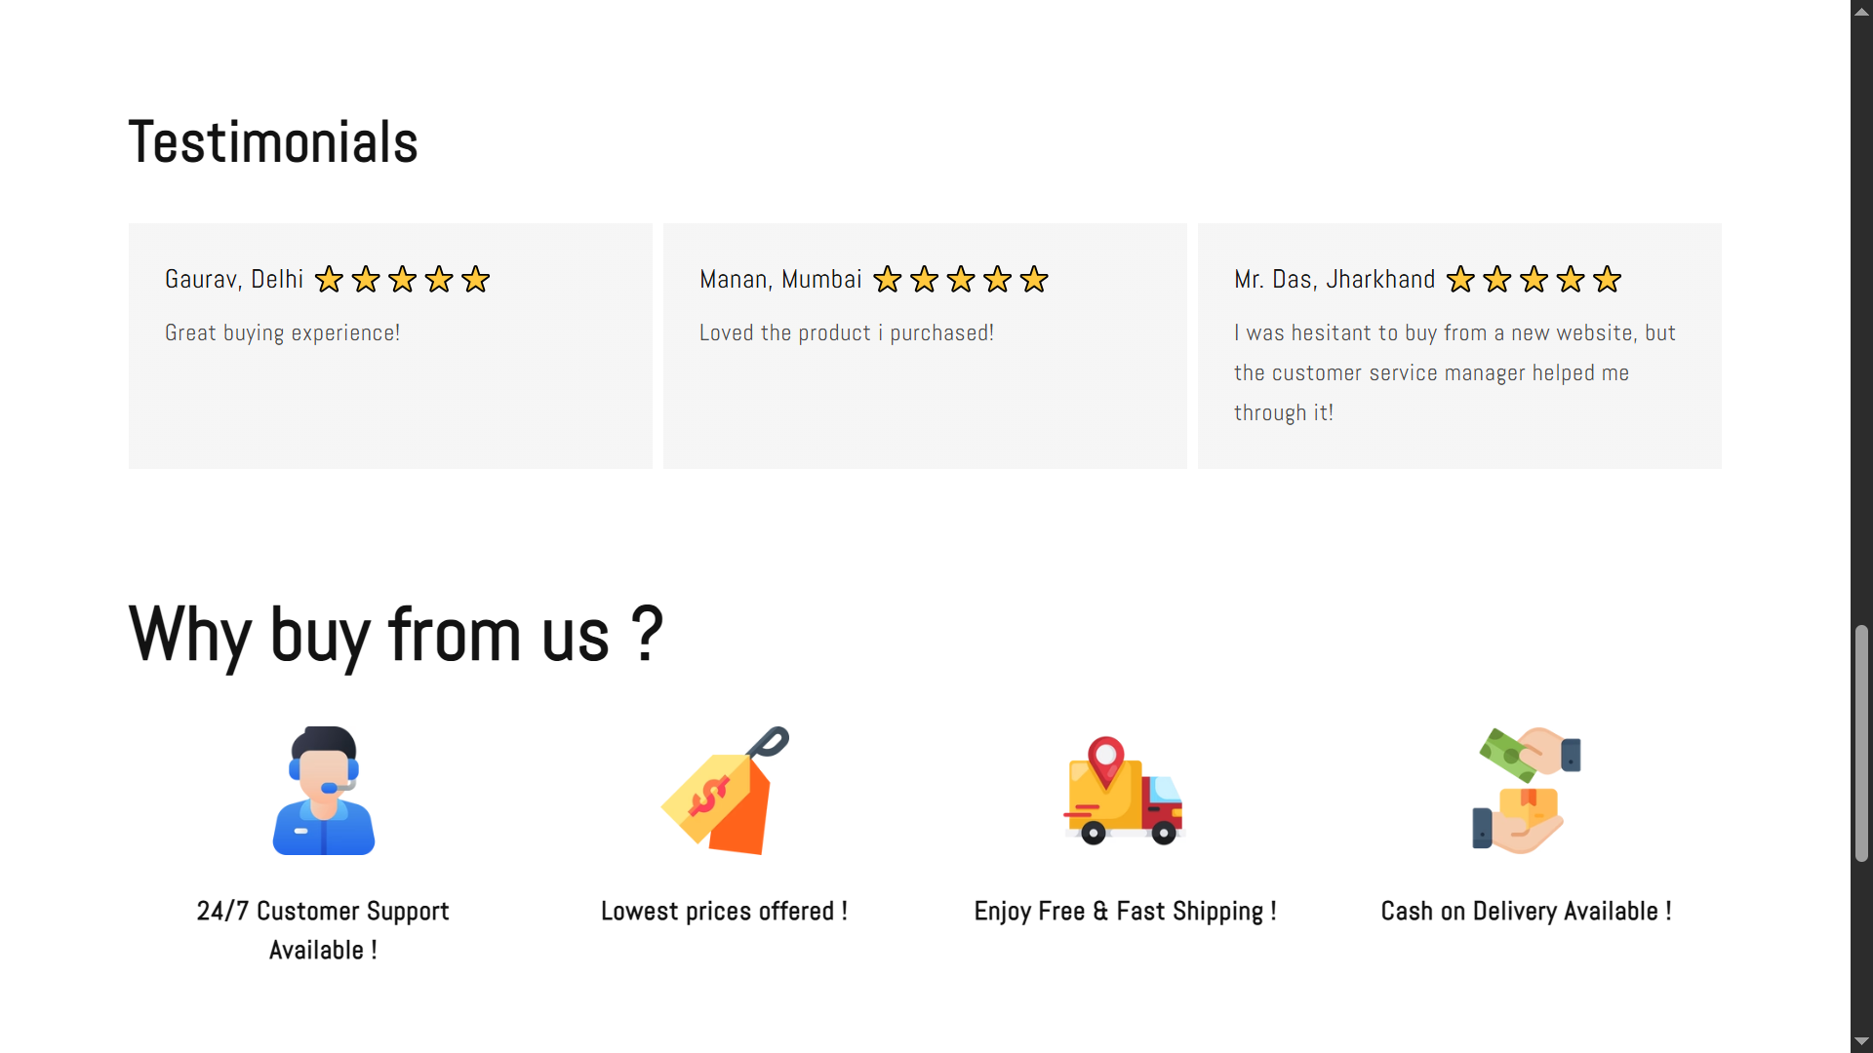Click "Lowest prices offered !" label
1873x1053 pixels.
coord(724,912)
